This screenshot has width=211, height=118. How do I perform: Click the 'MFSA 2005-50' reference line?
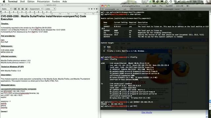[x=7, y=52]
